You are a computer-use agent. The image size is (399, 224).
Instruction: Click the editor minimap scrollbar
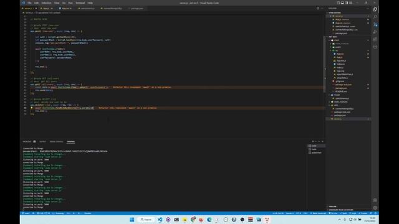coord(324,63)
